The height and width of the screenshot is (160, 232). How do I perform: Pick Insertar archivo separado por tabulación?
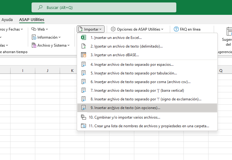[147, 73]
